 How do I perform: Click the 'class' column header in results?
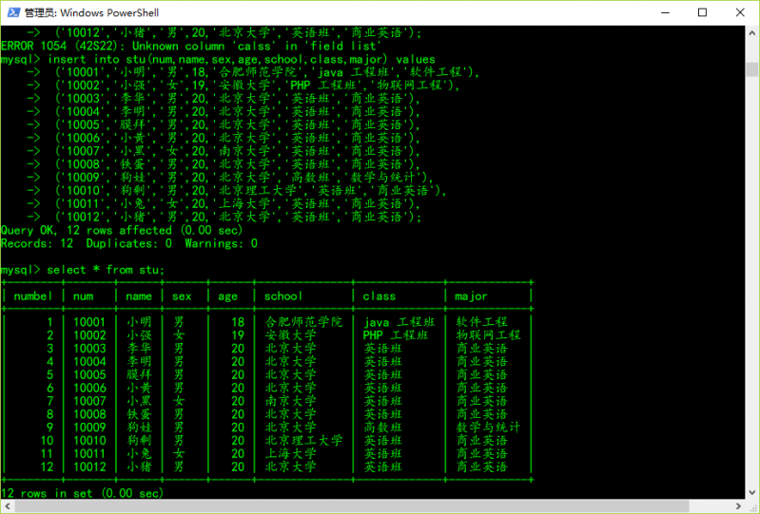379,295
